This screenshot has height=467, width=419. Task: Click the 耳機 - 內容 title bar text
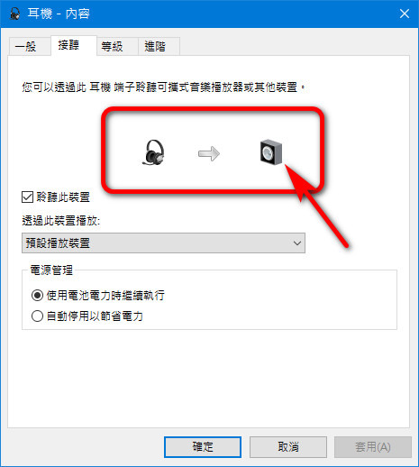[59, 14]
